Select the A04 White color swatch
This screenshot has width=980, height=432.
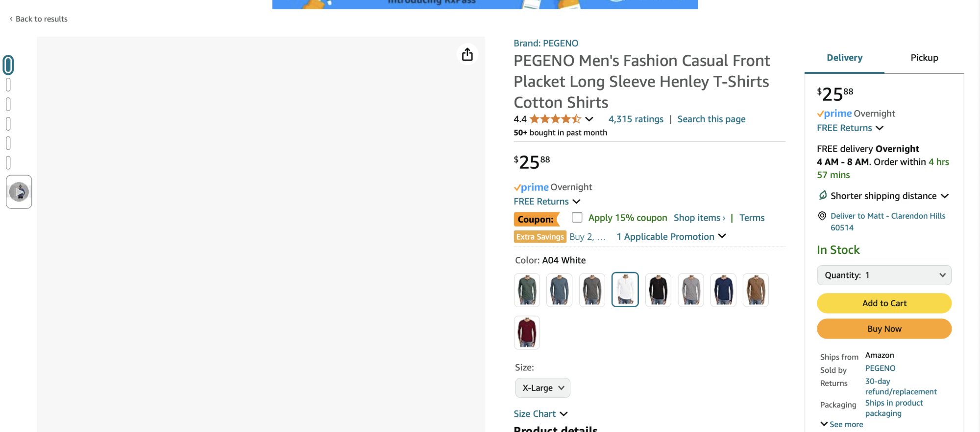pyautogui.click(x=625, y=290)
